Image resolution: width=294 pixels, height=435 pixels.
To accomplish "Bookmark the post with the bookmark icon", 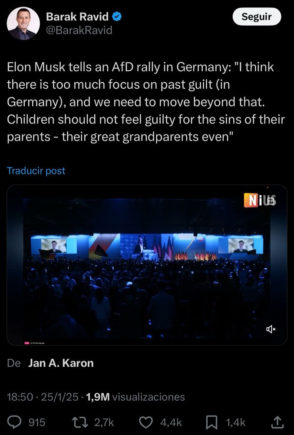I will pos(212,422).
